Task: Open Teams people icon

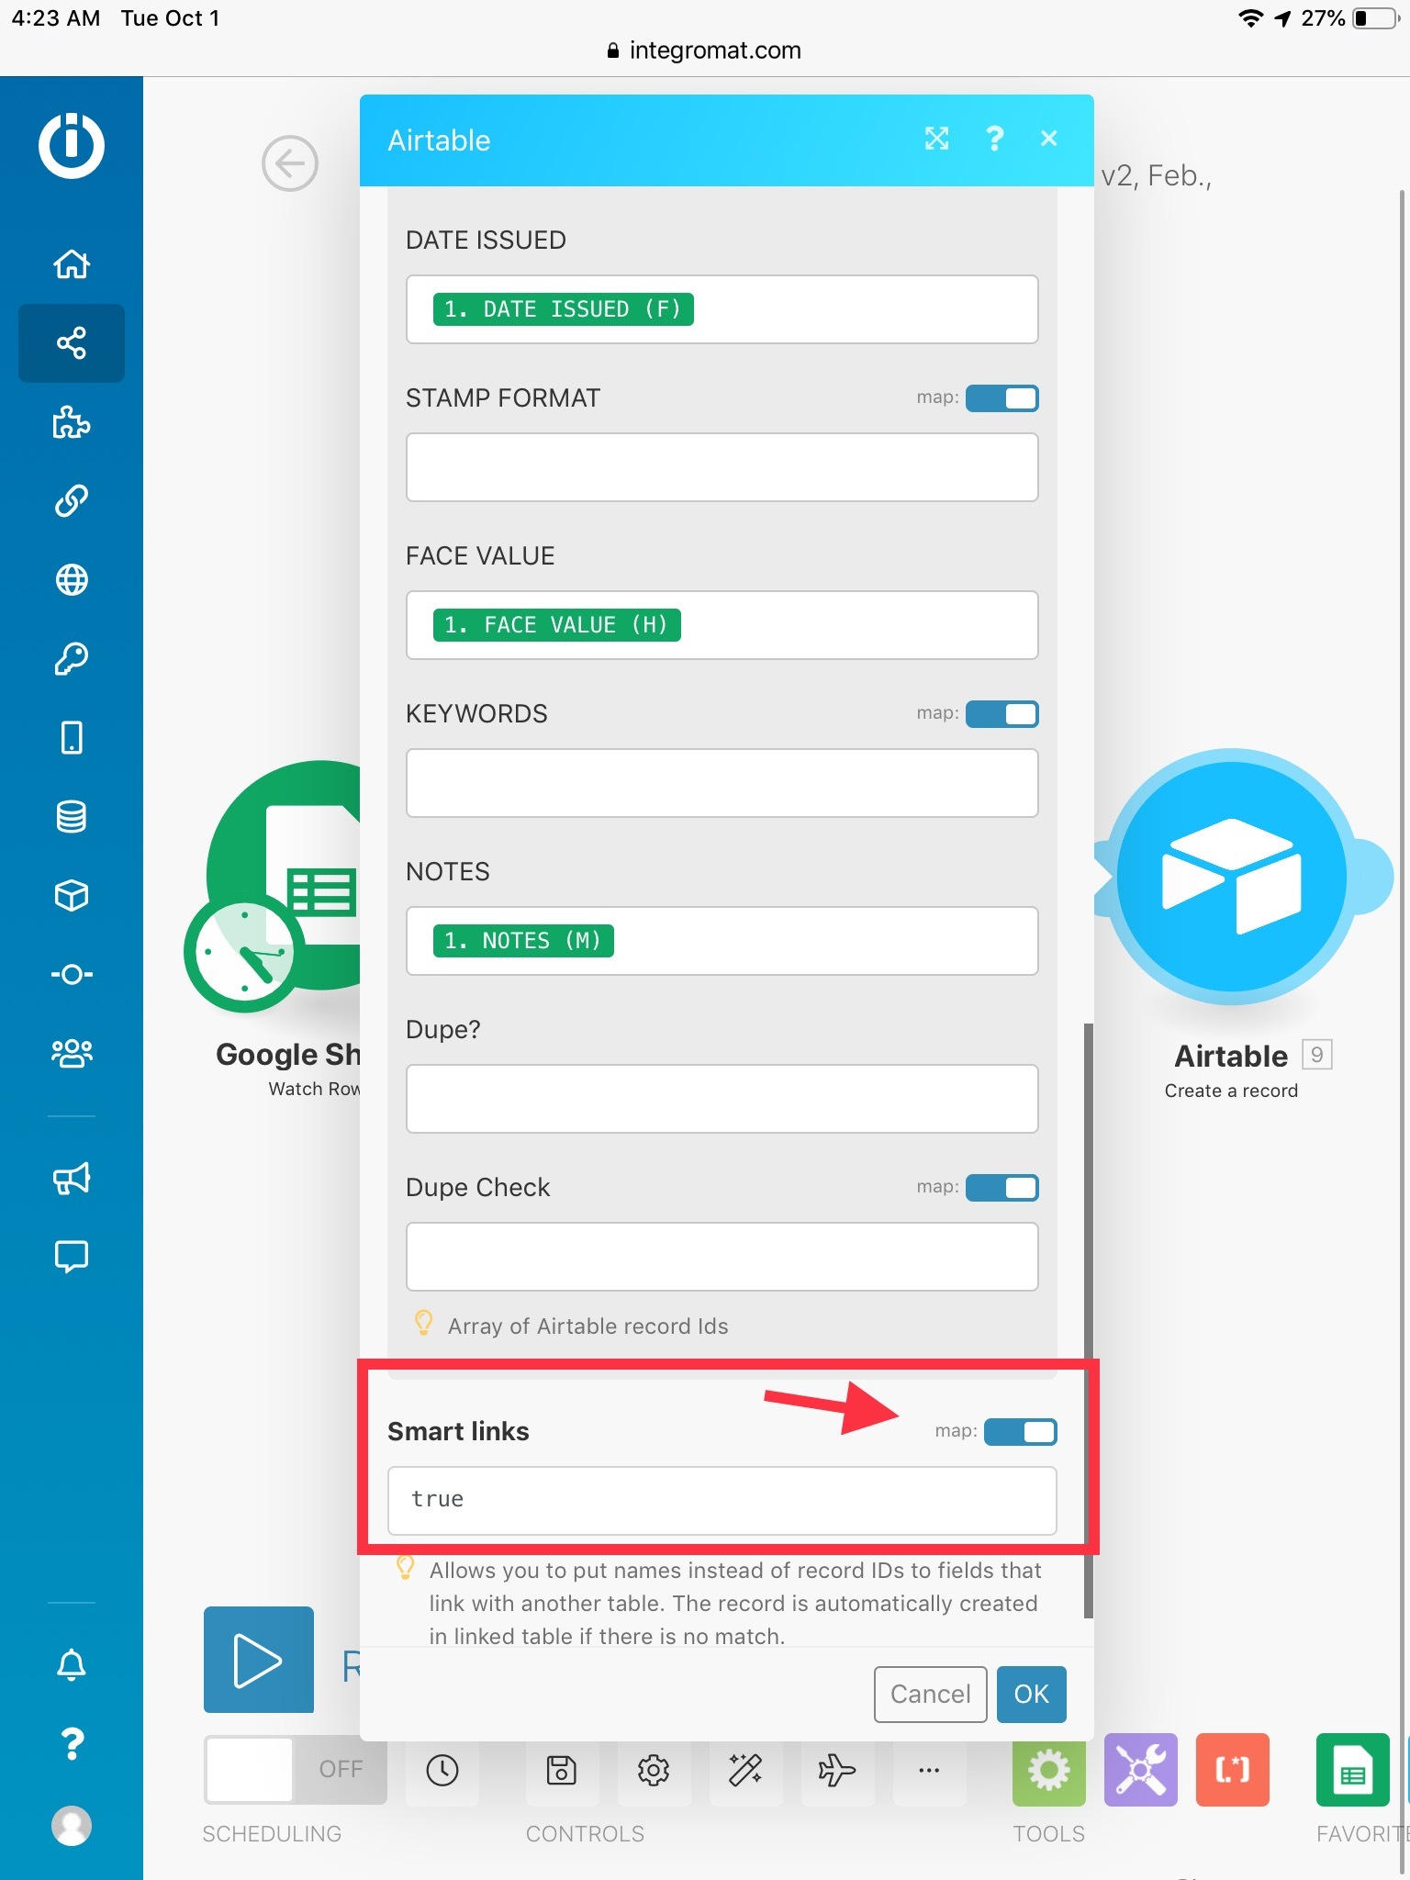Action: pyautogui.click(x=72, y=1053)
